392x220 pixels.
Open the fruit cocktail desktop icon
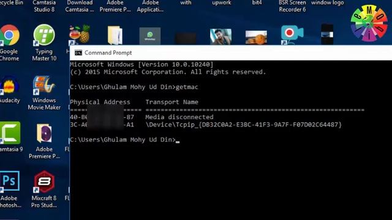[x=79, y=35]
